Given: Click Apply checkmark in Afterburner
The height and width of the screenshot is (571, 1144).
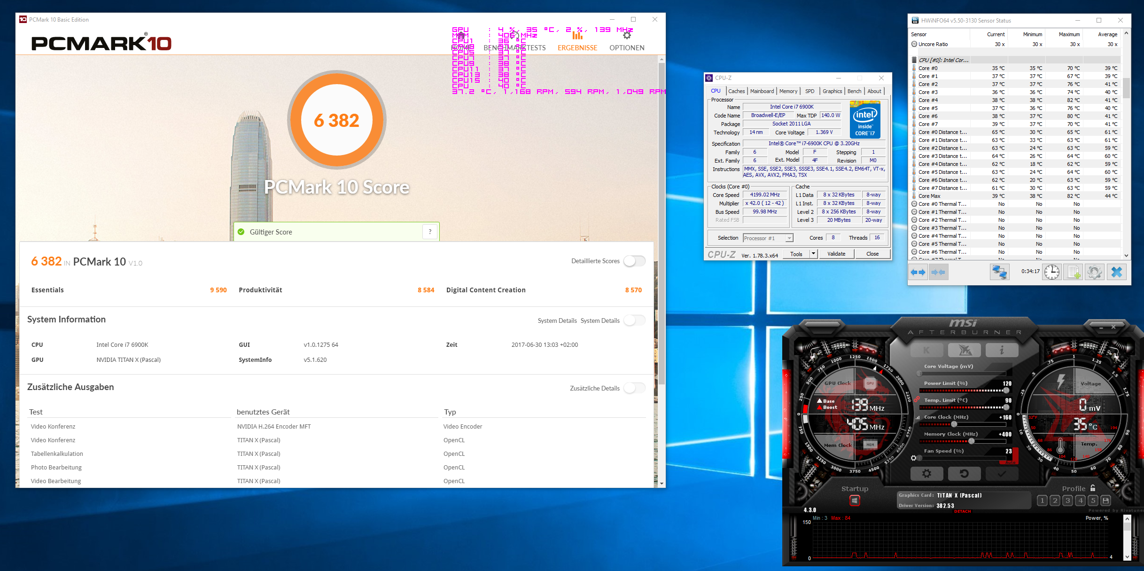Looking at the screenshot, I should pos(1001,474).
